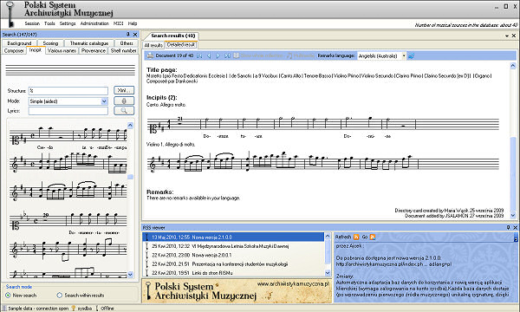Click the key logo in title bar
520x312 pixels.
tap(10, 14)
